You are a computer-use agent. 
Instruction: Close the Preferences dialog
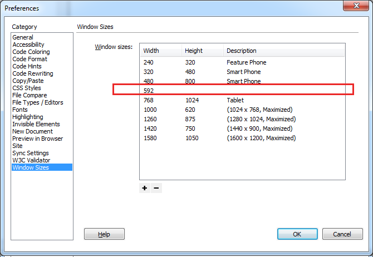[356, 6]
